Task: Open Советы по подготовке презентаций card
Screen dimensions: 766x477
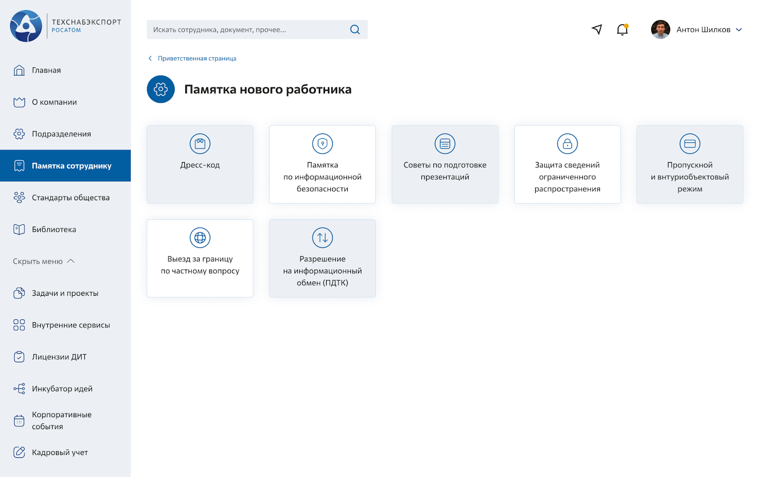Action: [445, 164]
